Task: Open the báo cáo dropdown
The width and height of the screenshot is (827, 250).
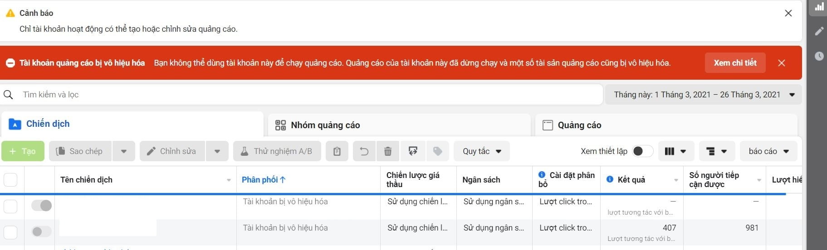Action: (768, 151)
